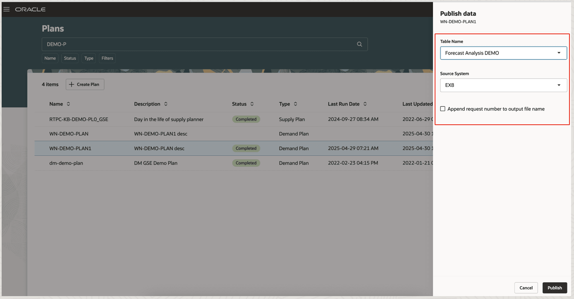Click the Publish data panel title

[458, 14]
